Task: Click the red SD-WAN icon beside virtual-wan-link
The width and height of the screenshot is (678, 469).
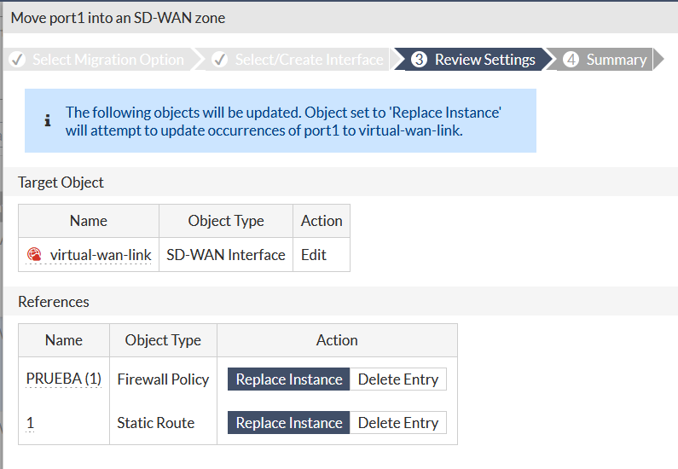Action: click(x=34, y=254)
